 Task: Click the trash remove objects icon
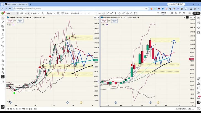pos(3,82)
